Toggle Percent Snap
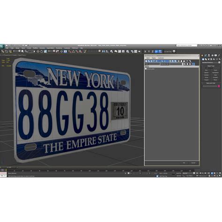Screen dimensions: 222x222 click(77, 51)
